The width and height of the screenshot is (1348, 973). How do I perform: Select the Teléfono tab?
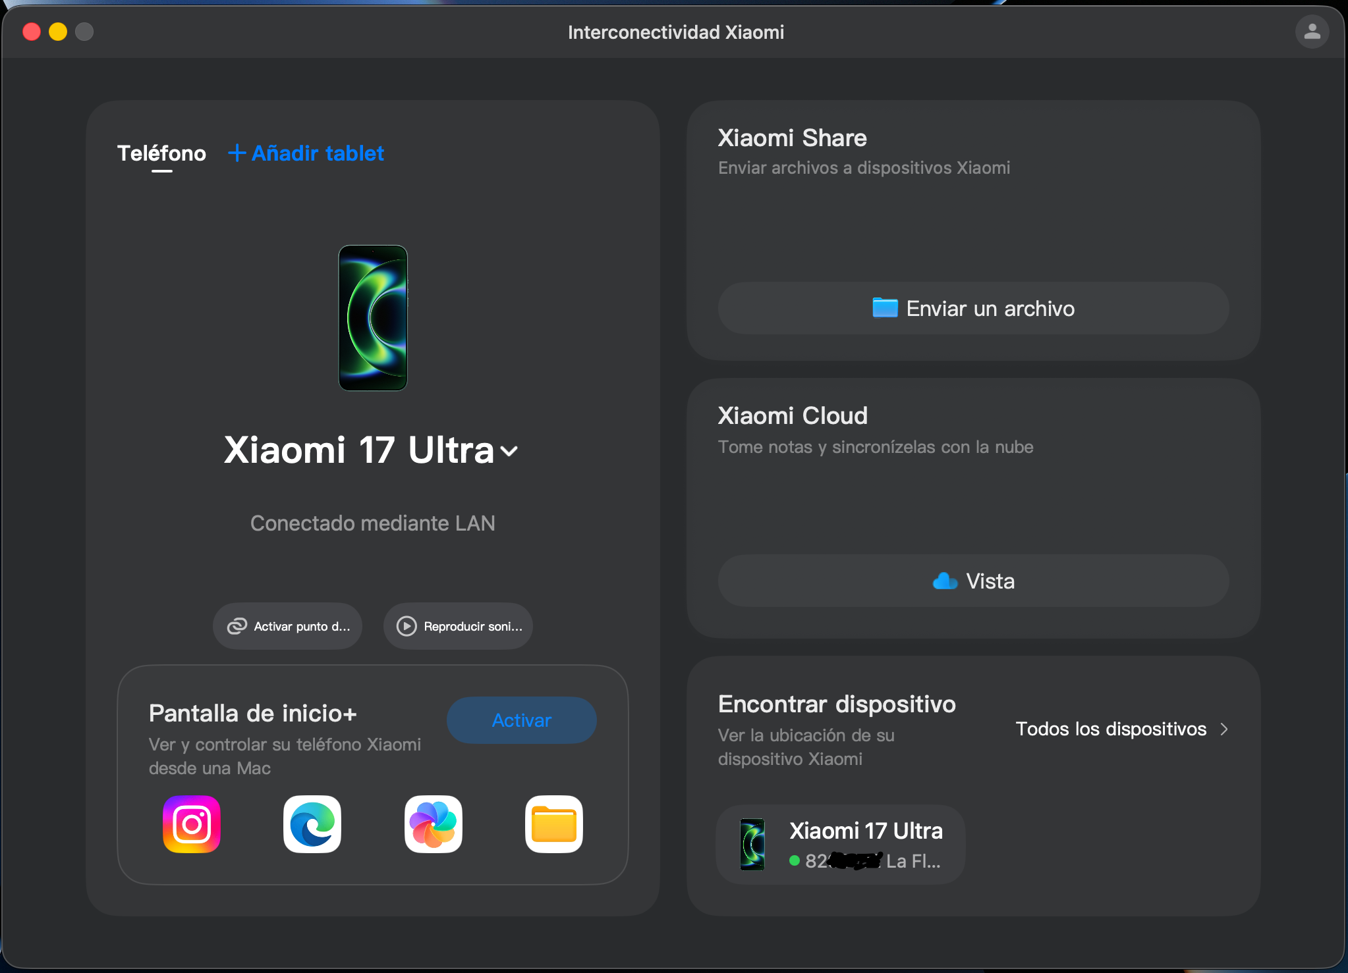point(161,153)
